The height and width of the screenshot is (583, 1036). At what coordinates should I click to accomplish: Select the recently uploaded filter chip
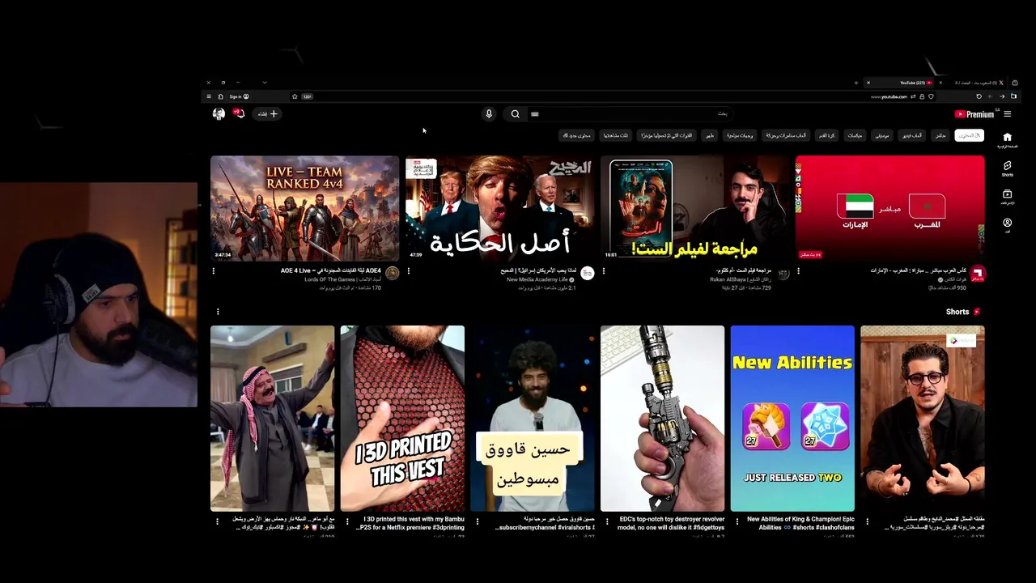point(667,135)
